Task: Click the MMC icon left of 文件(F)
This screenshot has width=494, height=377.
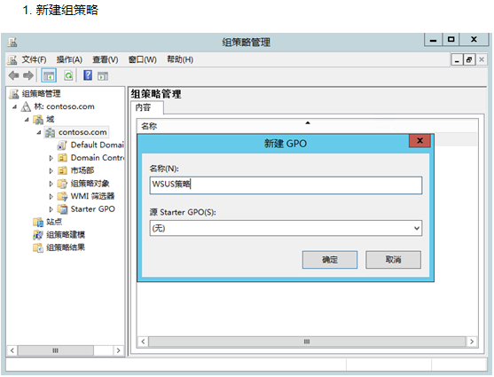Action: [12, 59]
